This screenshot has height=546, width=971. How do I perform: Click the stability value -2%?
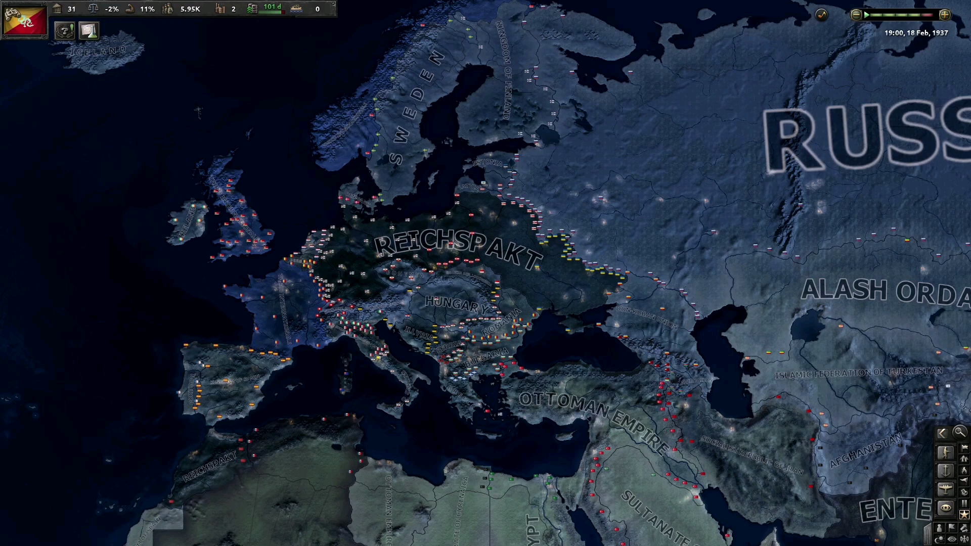112,9
